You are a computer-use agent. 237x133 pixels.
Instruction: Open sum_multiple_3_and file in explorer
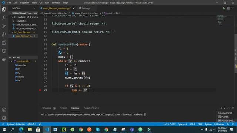(23, 25)
